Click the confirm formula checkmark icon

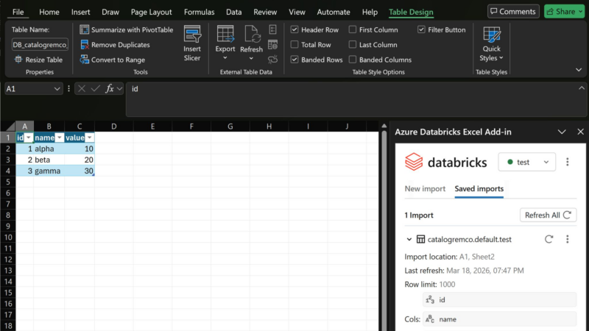(x=96, y=88)
